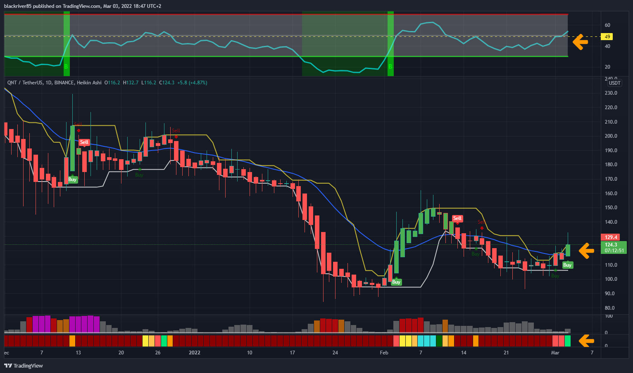Click the 230.0 price axis label
Viewport: 633px width, 373px height.
point(611,93)
